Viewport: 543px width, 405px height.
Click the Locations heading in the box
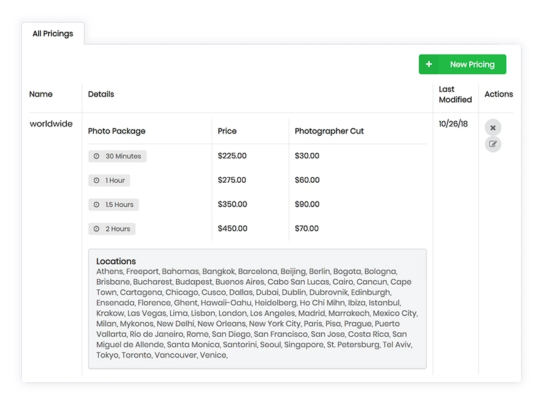[116, 261]
